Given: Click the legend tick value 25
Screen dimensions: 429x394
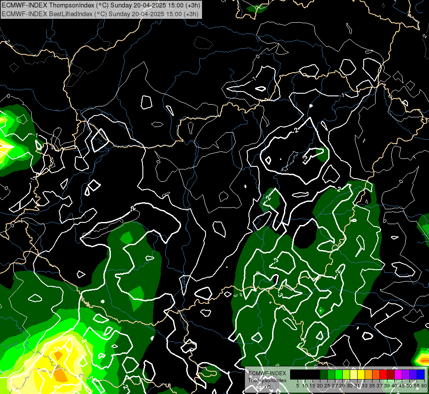Looking at the screenshot, I should click(327, 386).
